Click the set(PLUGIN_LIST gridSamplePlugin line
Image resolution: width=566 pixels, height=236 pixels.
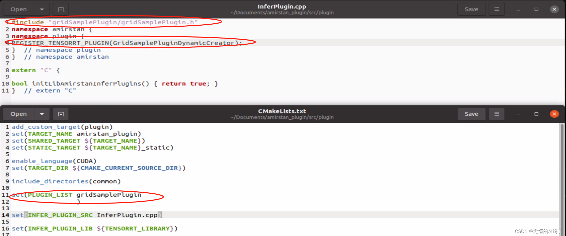point(76,195)
